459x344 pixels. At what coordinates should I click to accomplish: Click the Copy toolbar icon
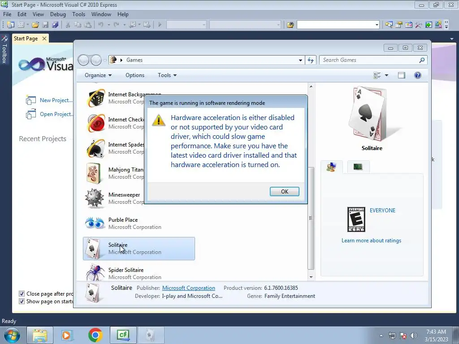(x=78, y=25)
